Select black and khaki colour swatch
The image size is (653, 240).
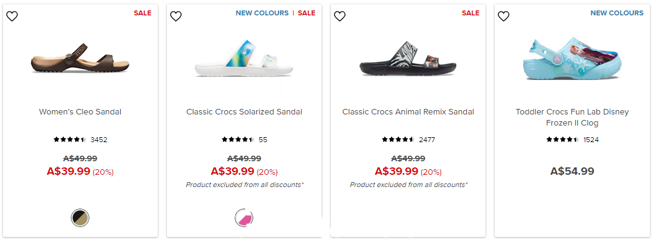tap(80, 218)
